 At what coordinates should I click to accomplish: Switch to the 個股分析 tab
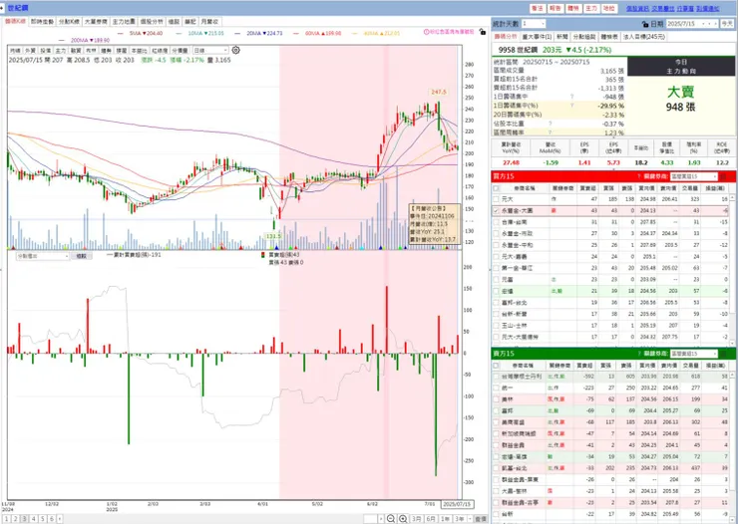(152, 22)
